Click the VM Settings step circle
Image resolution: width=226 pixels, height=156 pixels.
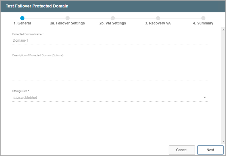[x=113, y=18]
